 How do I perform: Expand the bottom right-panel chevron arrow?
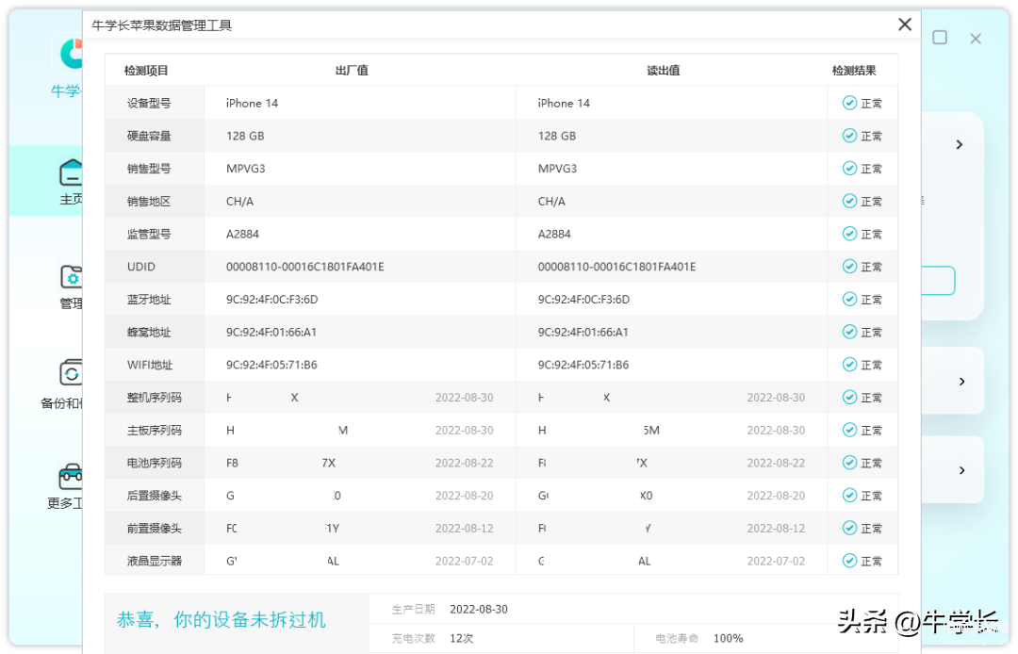(x=961, y=470)
